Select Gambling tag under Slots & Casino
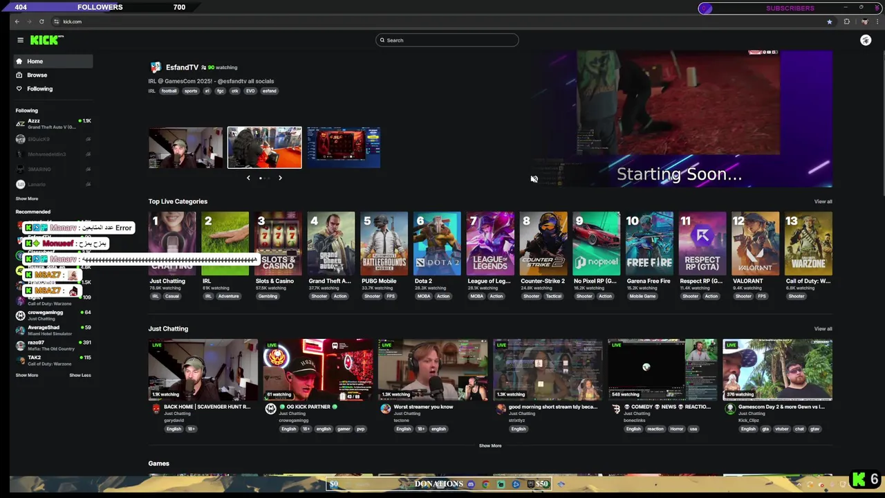 pyautogui.click(x=268, y=296)
